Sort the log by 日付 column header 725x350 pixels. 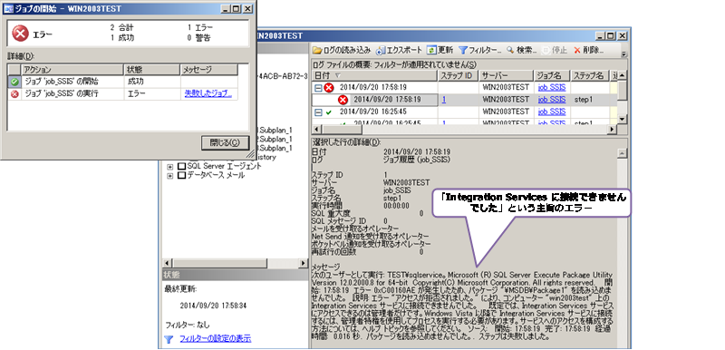374,75
